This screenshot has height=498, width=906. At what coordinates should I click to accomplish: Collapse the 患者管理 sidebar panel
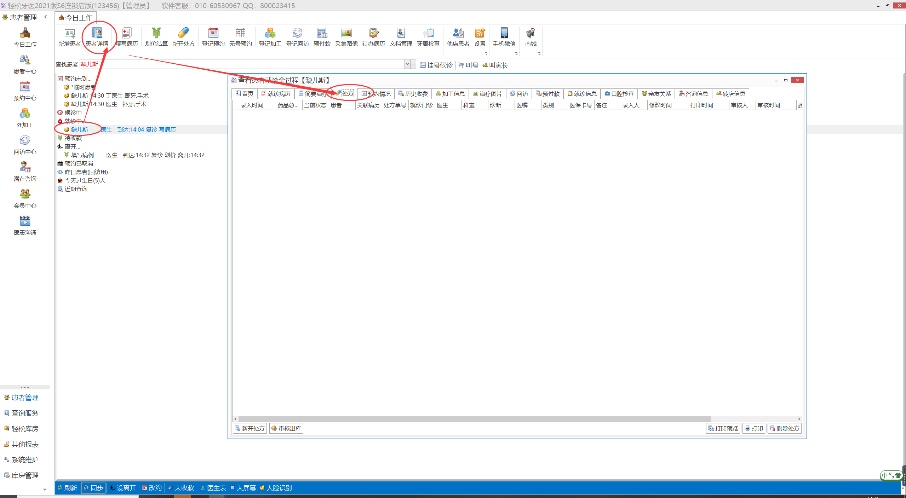(46, 17)
